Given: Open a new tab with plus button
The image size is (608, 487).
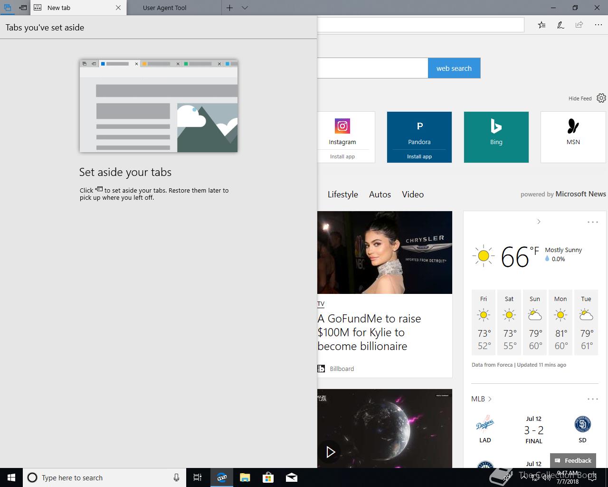Looking at the screenshot, I should [229, 8].
